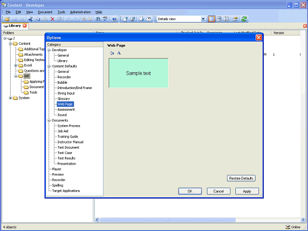The image size is (308, 231).
Task: Click the OK button in Options
Action: pos(190,191)
